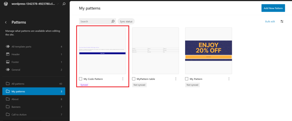Open the All patterns category
This screenshot has width=292, height=121.
click(34, 84)
